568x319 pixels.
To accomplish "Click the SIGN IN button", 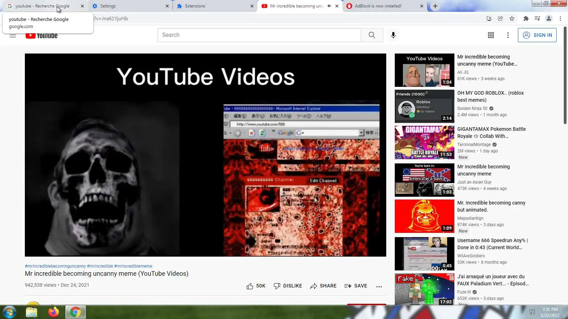I will (x=537, y=35).
